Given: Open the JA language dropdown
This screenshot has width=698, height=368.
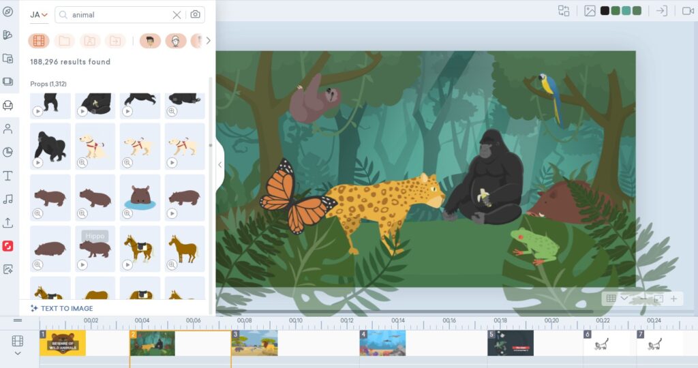Looking at the screenshot, I should [x=38, y=14].
